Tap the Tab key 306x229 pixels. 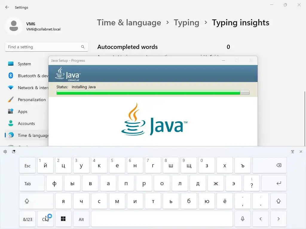tap(32, 183)
